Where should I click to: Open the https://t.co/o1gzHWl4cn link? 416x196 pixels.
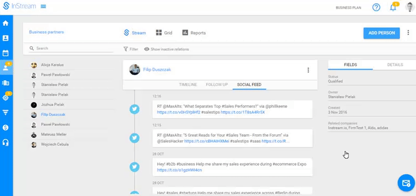point(179,170)
